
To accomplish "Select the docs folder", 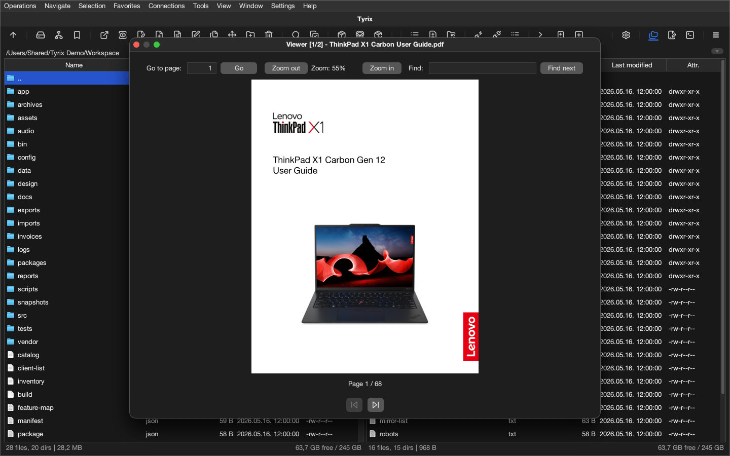I will click(67, 197).
